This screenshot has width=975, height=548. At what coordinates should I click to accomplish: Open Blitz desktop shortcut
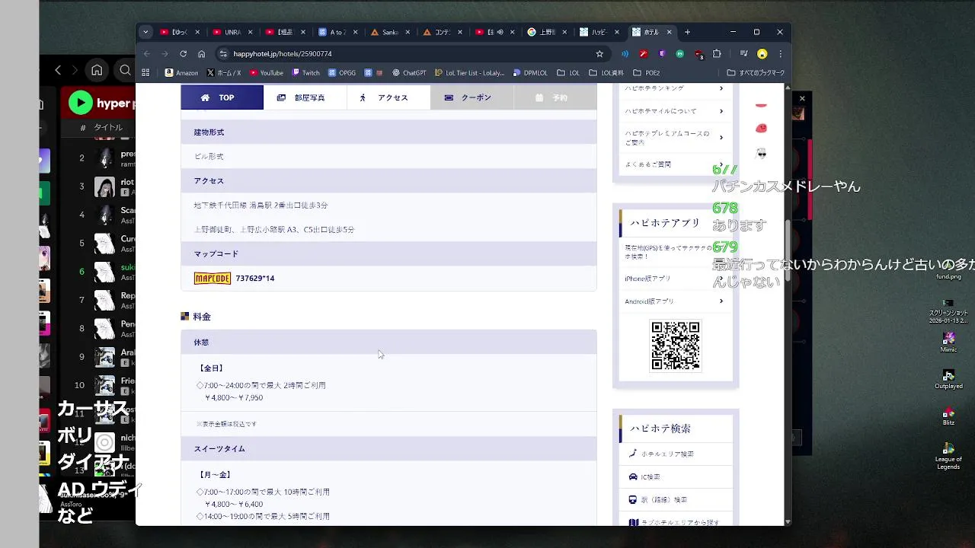coord(948,416)
